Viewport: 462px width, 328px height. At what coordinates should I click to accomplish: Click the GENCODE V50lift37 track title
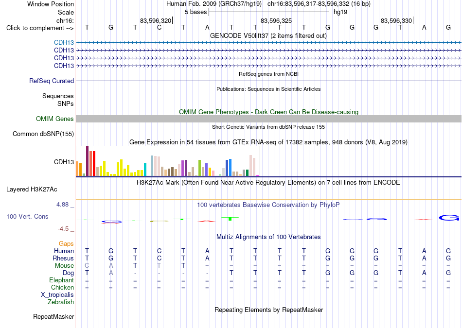pos(268,35)
